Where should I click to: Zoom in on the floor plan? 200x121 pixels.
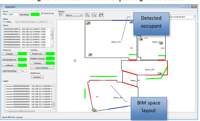(87, 15)
